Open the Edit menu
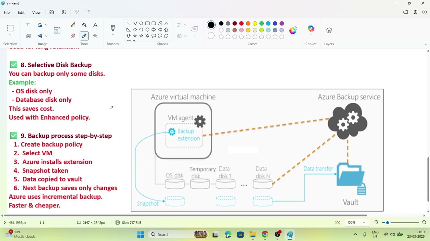This screenshot has height=241, width=430. click(x=21, y=12)
